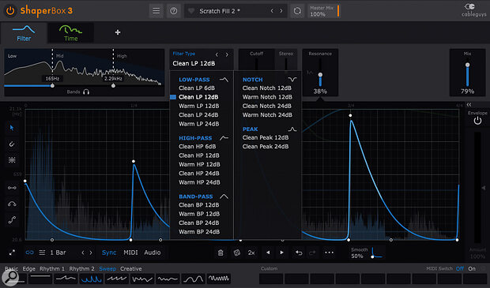Collapse the side panel double chevron
The width and height of the screenshot is (490, 288).
tap(469, 104)
